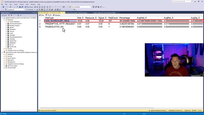Image resolution: width=204 pixels, height=115 pixels.
Task: Click the Quick Launch search magnifier icon
Action: [192, 1]
